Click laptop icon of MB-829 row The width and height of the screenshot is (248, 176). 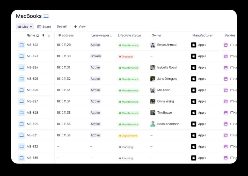pyautogui.click(x=22, y=124)
